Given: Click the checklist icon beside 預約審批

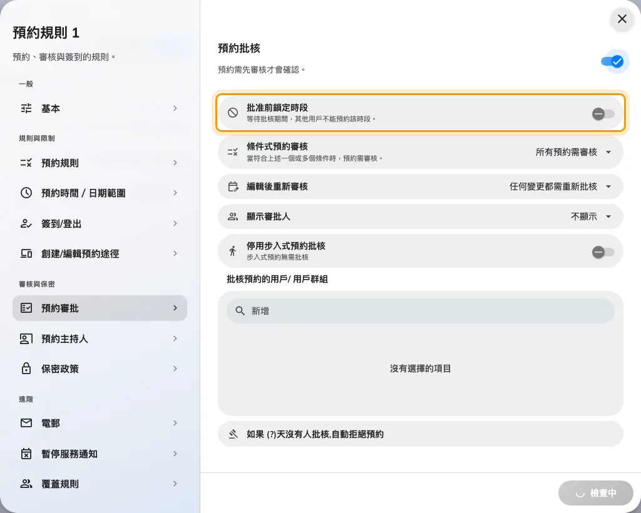Looking at the screenshot, I should pyautogui.click(x=26, y=308).
